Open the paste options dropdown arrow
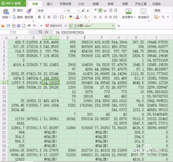The height and width of the screenshot is (162, 173). pyautogui.click(x=10, y=17)
